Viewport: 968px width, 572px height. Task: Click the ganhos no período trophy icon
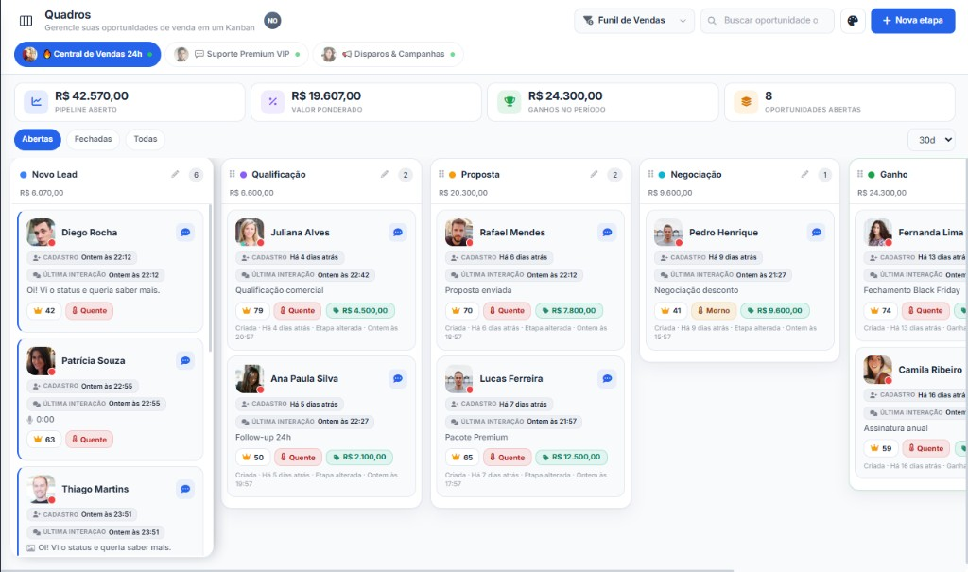(510, 102)
